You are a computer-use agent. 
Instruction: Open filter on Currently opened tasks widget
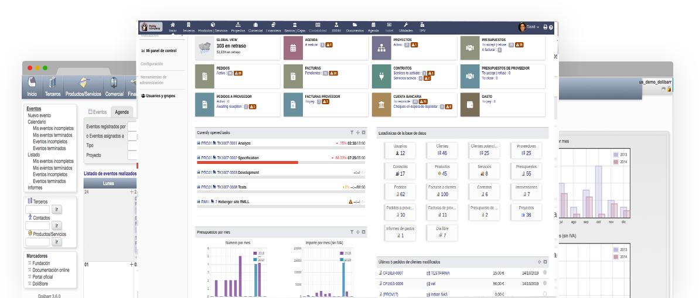pos(352,133)
